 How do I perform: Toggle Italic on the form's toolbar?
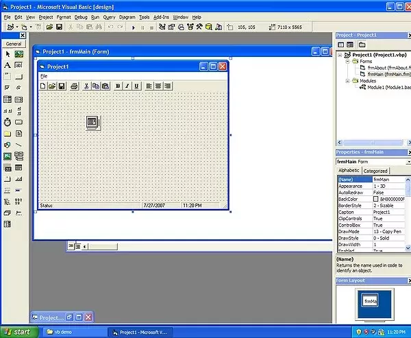[127, 86]
